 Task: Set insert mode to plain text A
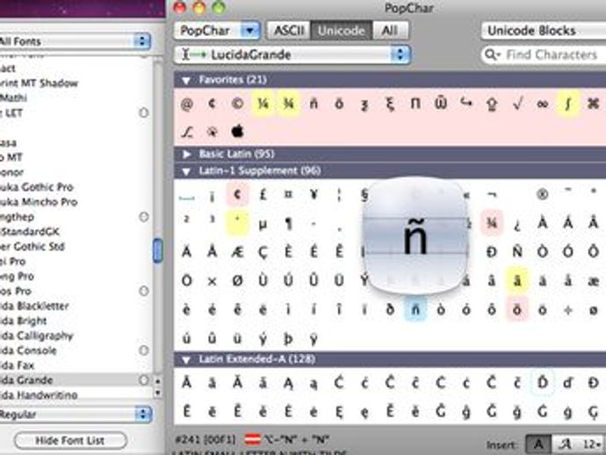click(538, 444)
